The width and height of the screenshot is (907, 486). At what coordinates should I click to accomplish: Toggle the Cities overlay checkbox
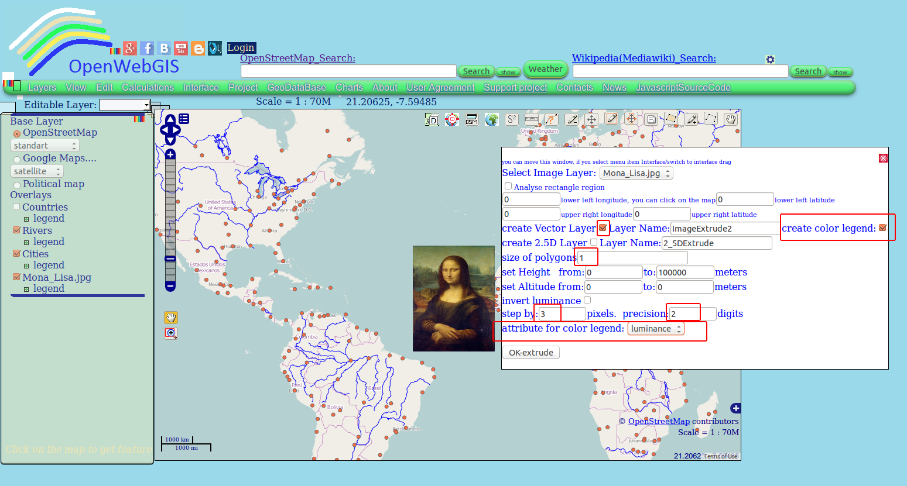click(16, 253)
